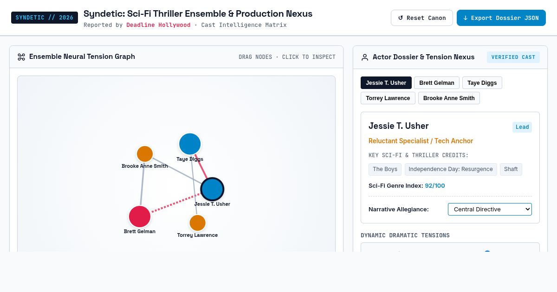
Task: Click the Ensemble Neural Tension Graph icon
Action: click(21, 57)
